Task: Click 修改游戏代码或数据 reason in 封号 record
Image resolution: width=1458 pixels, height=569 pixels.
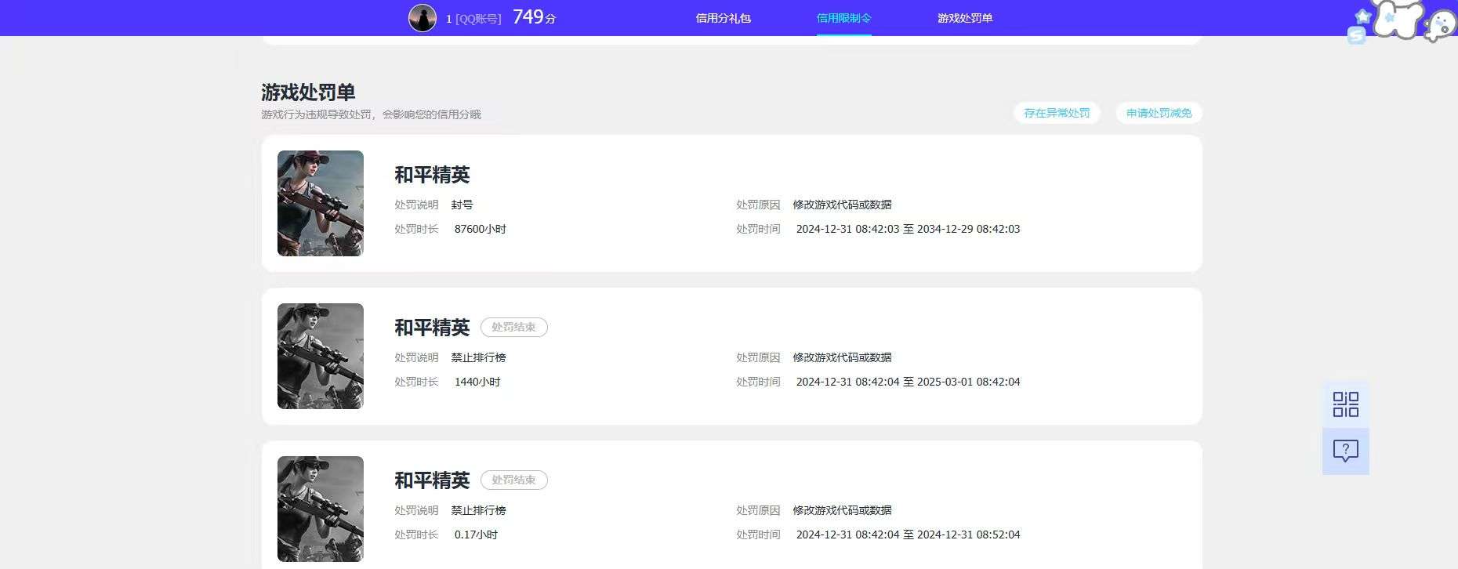Action: tap(842, 205)
